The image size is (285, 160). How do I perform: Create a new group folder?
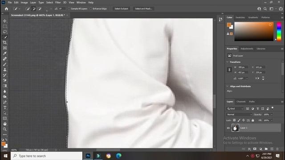tap(266, 149)
